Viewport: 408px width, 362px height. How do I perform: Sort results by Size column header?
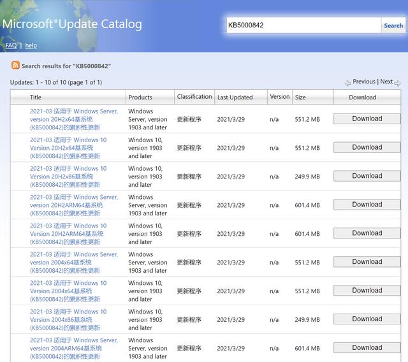tap(300, 98)
